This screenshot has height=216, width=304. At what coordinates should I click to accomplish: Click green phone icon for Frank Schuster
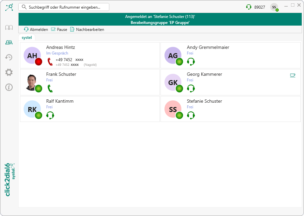click(50, 88)
